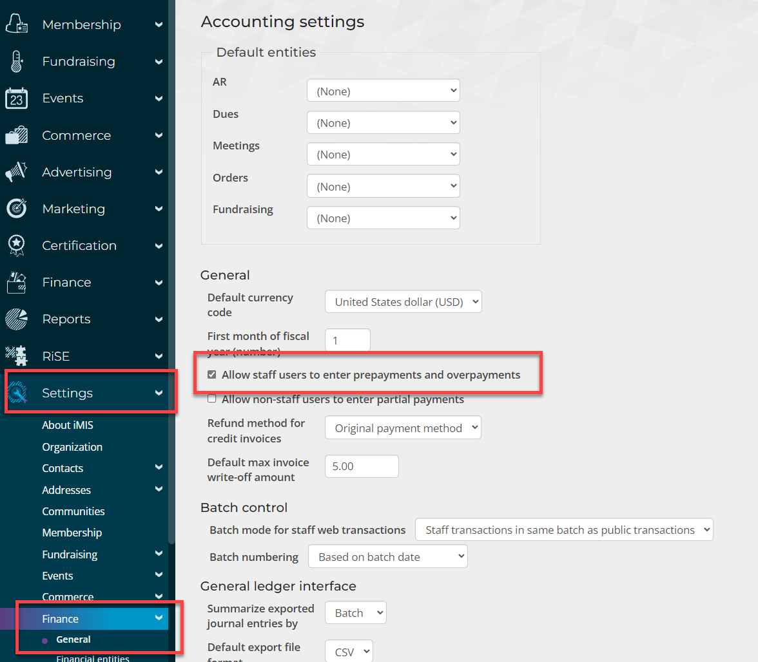The image size is (758, 662).
Task: Enable non-staff users to enter partial payments
Action: pyautogui.click(x=211, y=399)
